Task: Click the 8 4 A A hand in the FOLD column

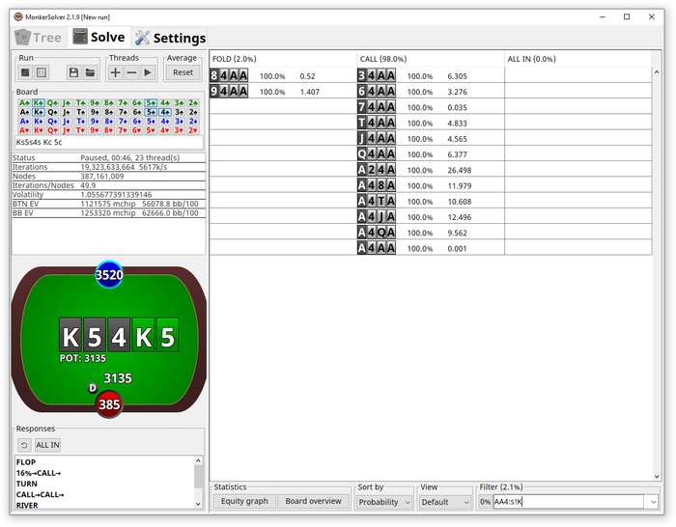Action: point(229,76)
